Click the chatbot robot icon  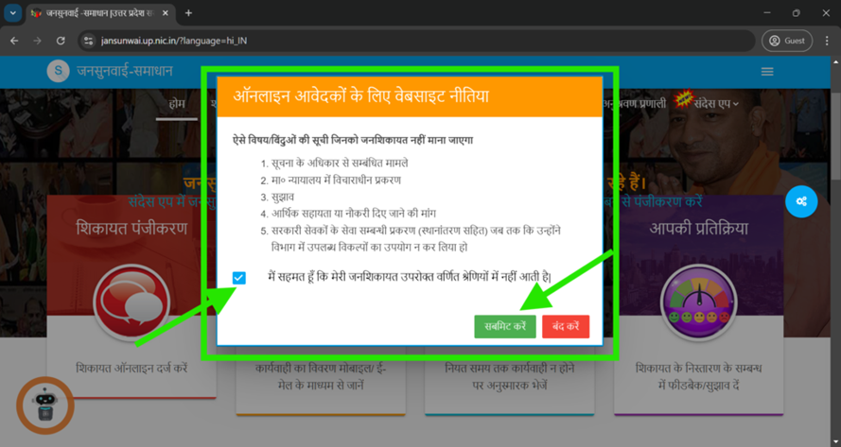coord(44,405)
